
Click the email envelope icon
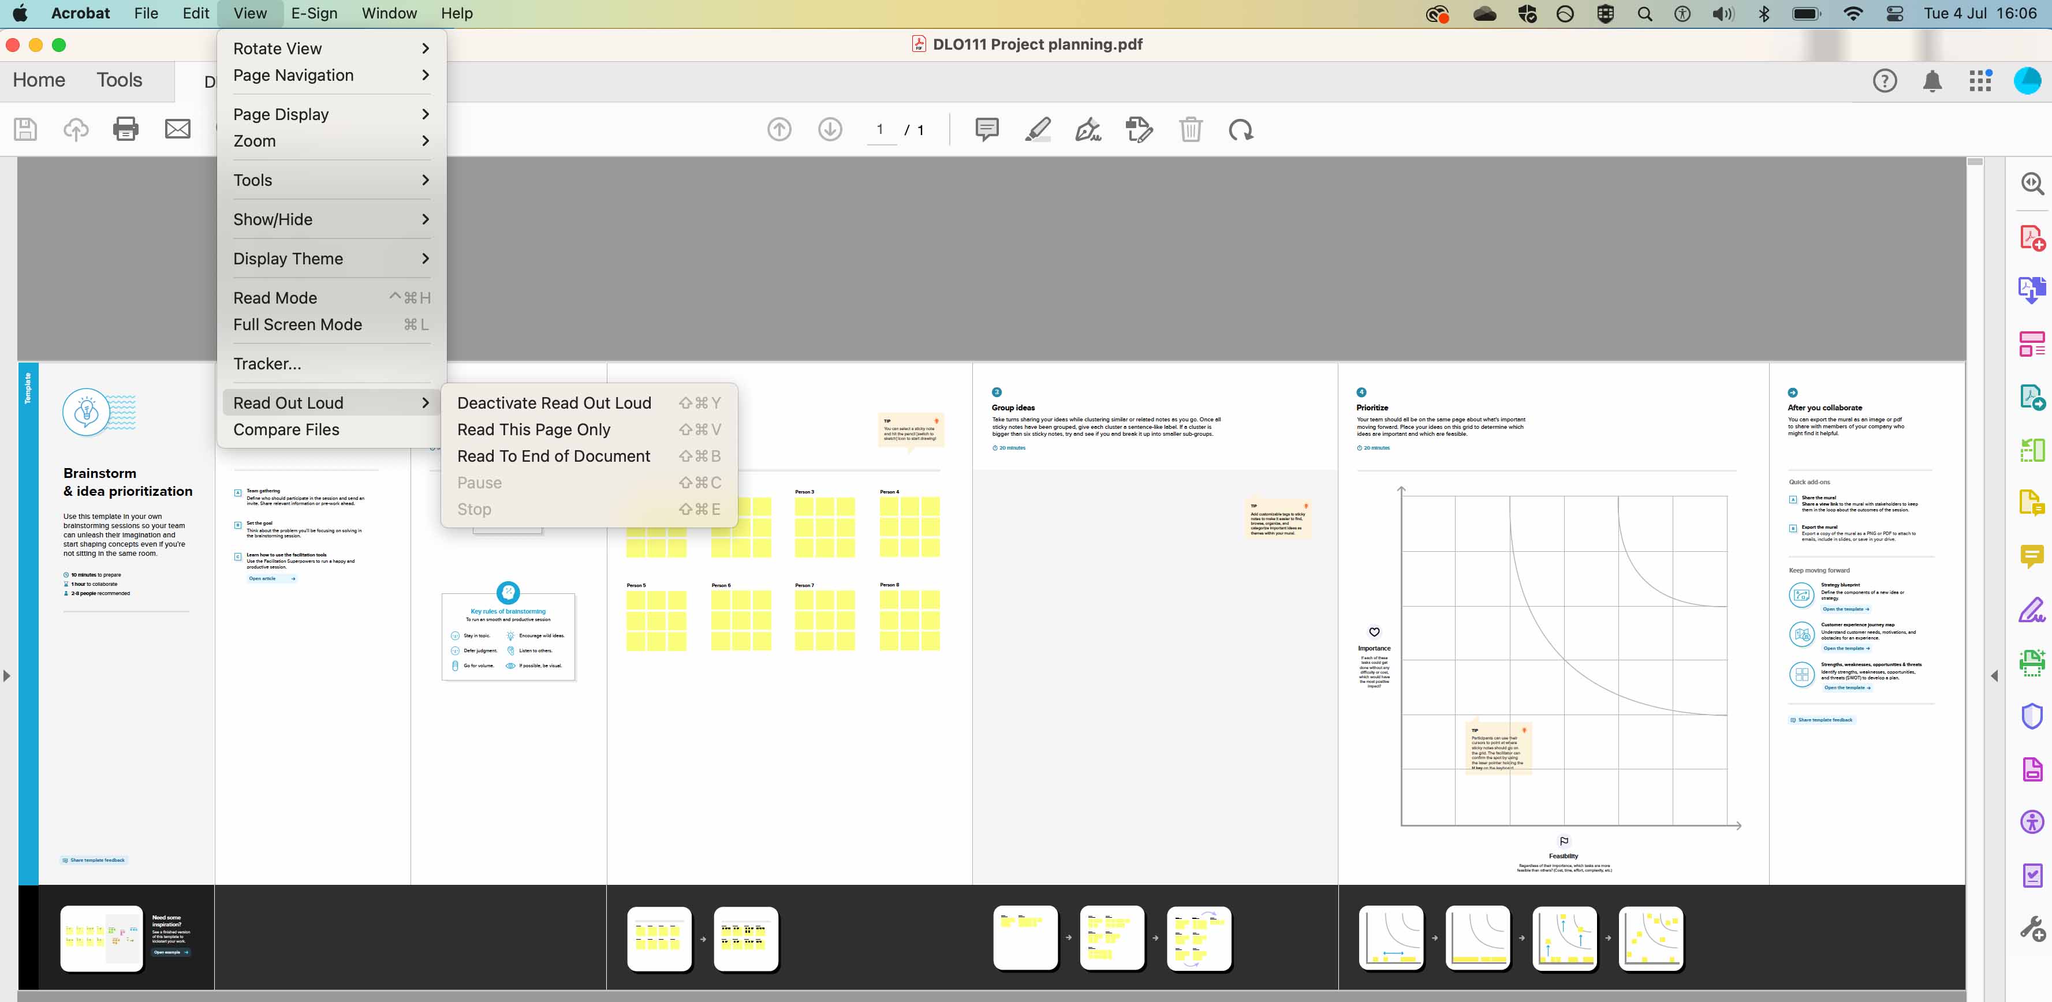pos(177,129)
